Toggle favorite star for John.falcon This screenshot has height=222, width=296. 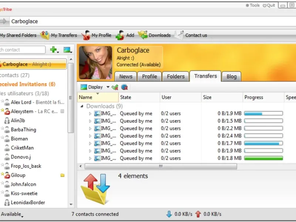pos(2,183)
